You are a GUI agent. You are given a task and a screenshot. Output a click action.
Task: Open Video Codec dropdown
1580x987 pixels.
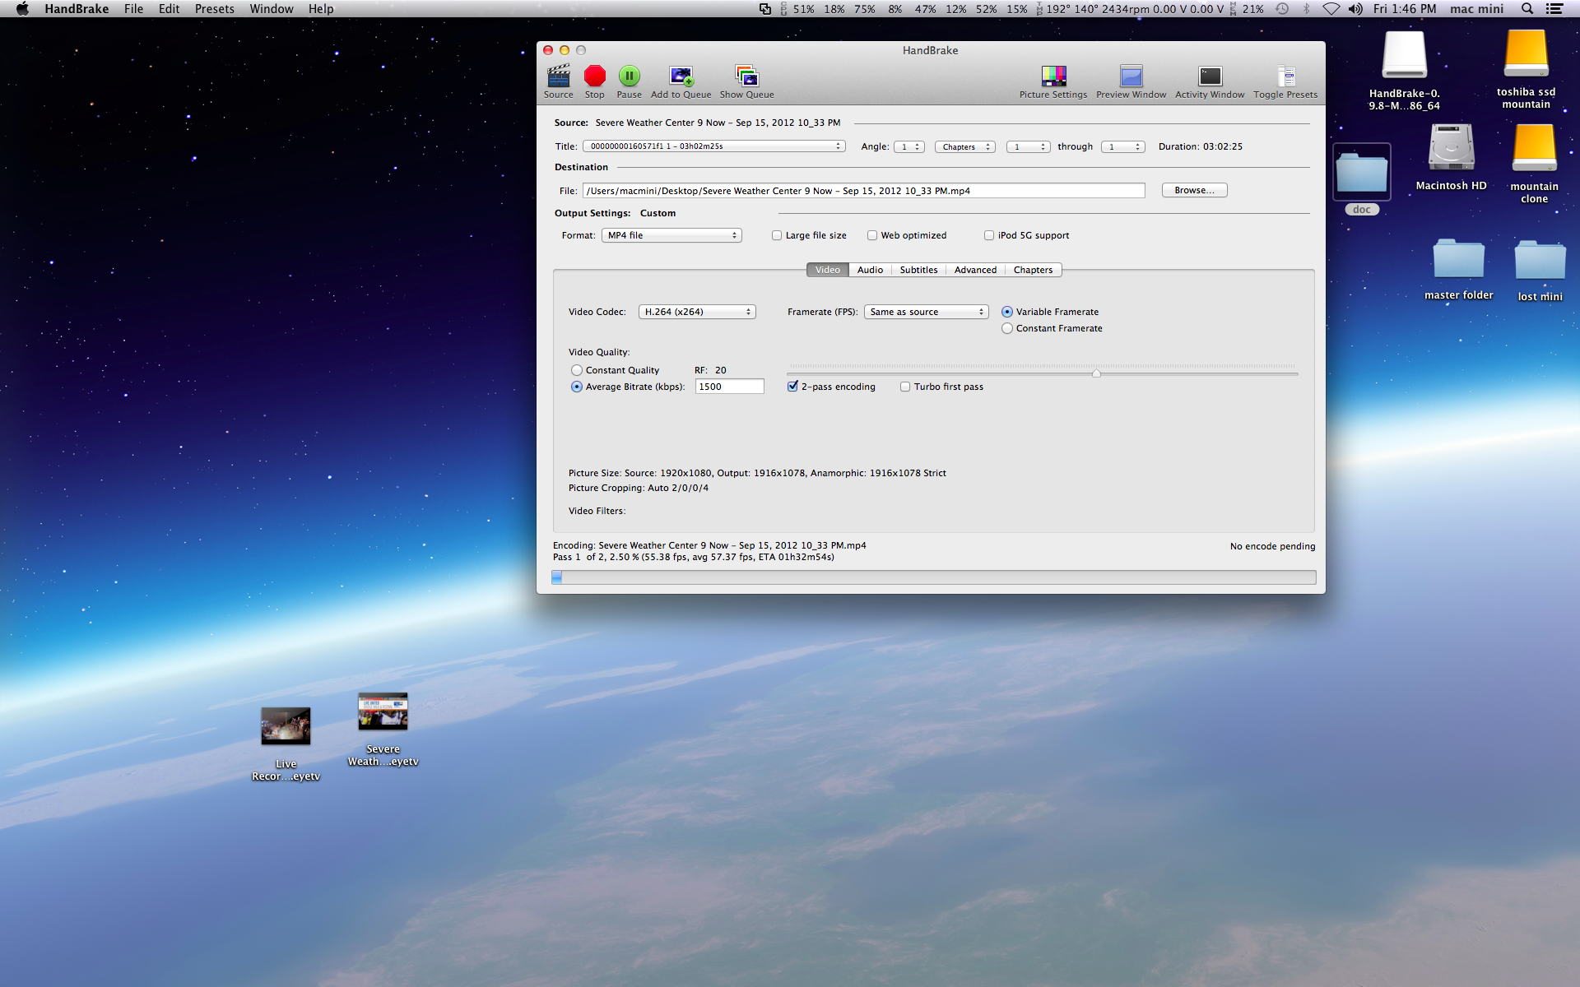tap(697, 312)
